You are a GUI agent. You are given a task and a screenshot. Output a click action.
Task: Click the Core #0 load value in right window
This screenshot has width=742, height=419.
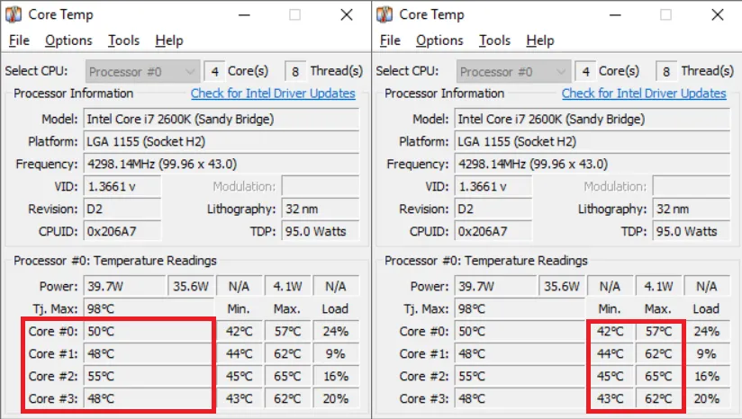(707, 331)
